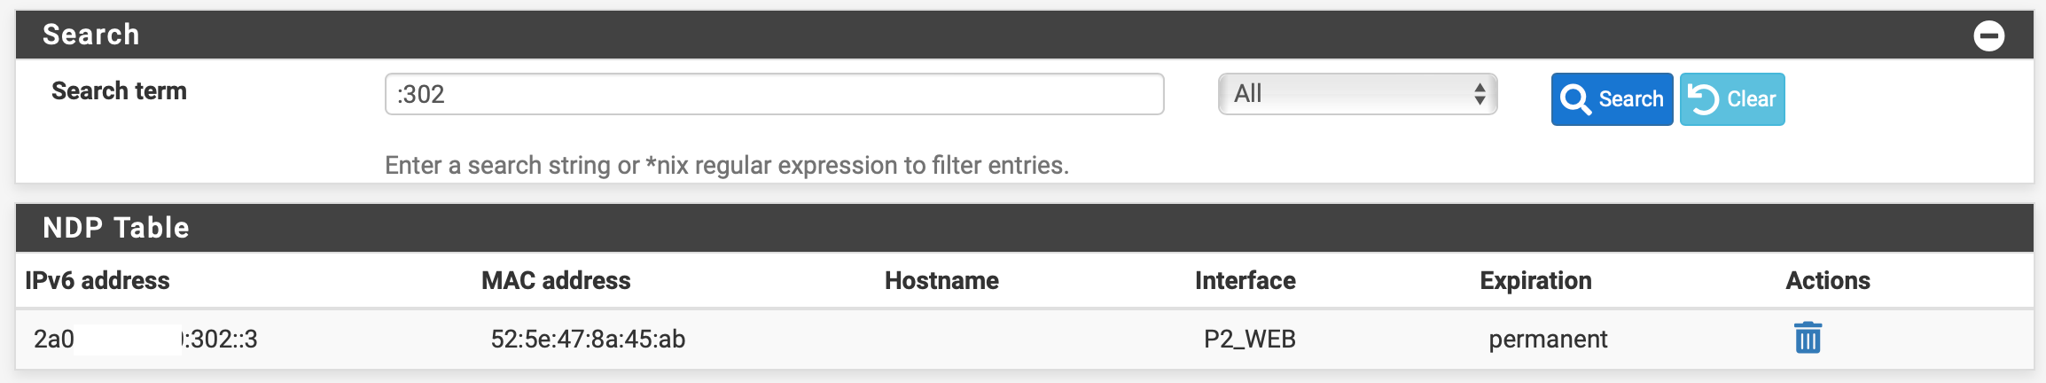Click the magnifier icon in Search button

[x=1575, y=99]
